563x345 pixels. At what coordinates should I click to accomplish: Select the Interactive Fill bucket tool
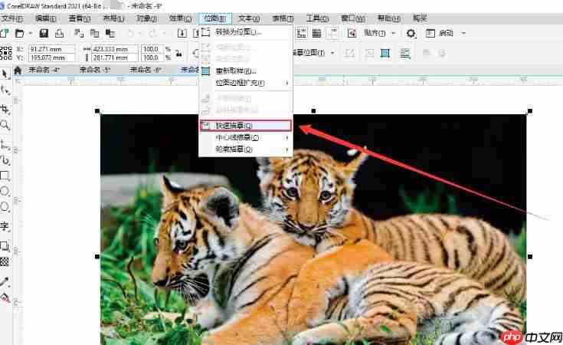point(5,297)
